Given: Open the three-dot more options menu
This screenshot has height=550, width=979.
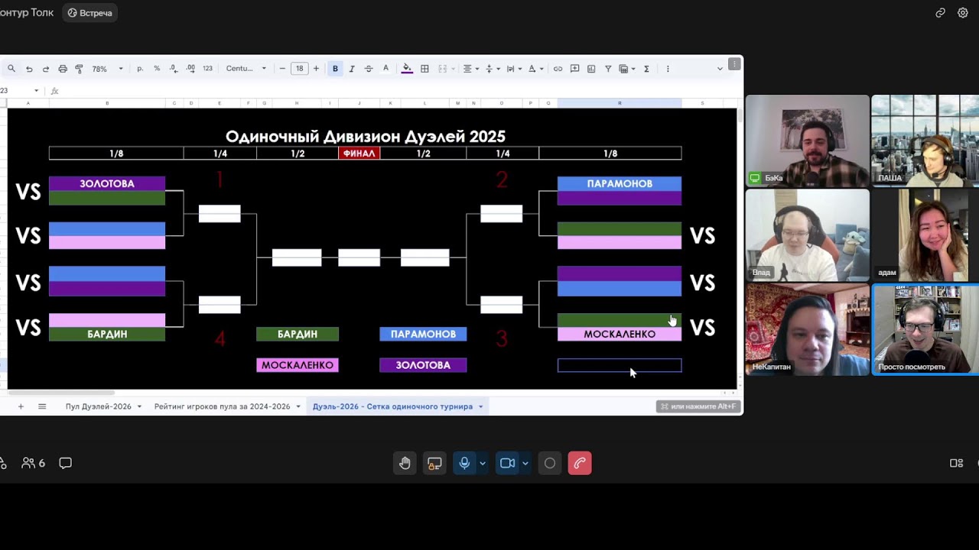Looking at the screenshot, I should click(668, 69).
